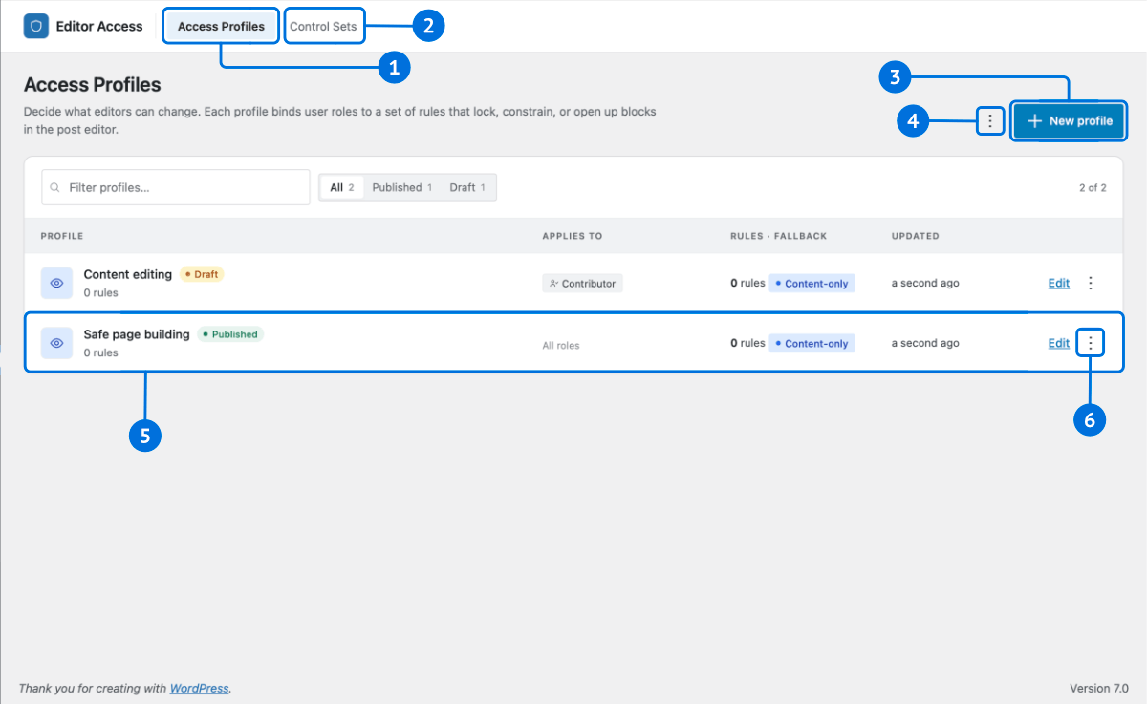The image size is (1147, 704).
Task: Focus the Filter profiles search field
Action: pyautogui.click(x=176, y=187)
